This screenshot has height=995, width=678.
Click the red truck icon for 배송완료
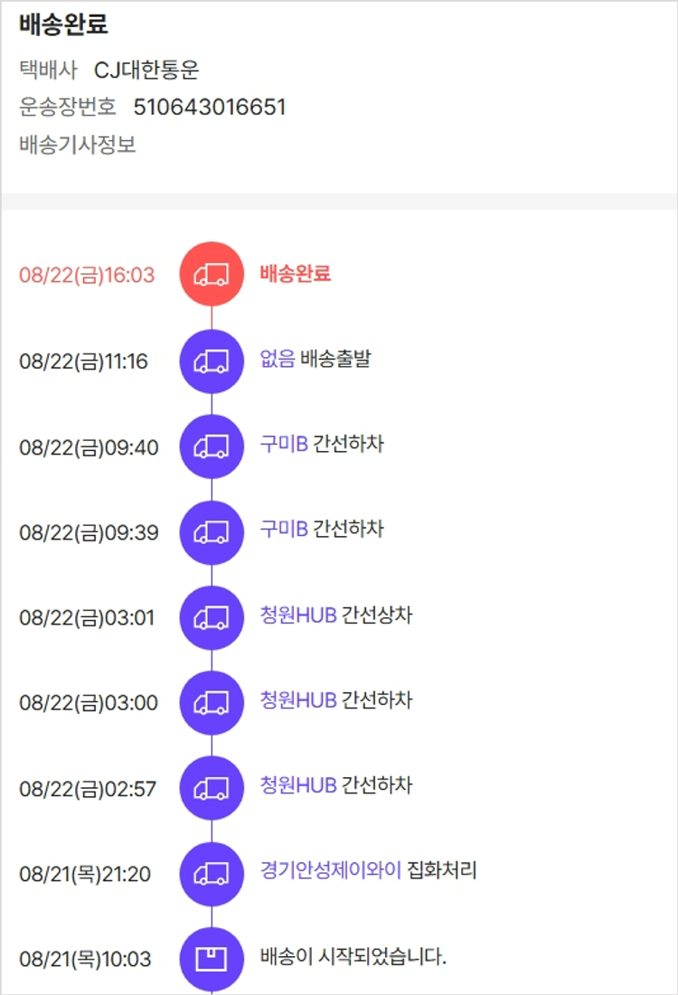click(x=212, y=274)
